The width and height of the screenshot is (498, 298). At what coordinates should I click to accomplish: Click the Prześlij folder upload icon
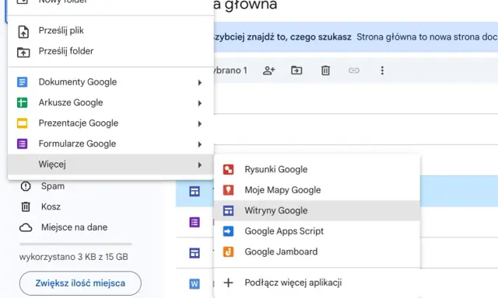[x=23, y=52]
